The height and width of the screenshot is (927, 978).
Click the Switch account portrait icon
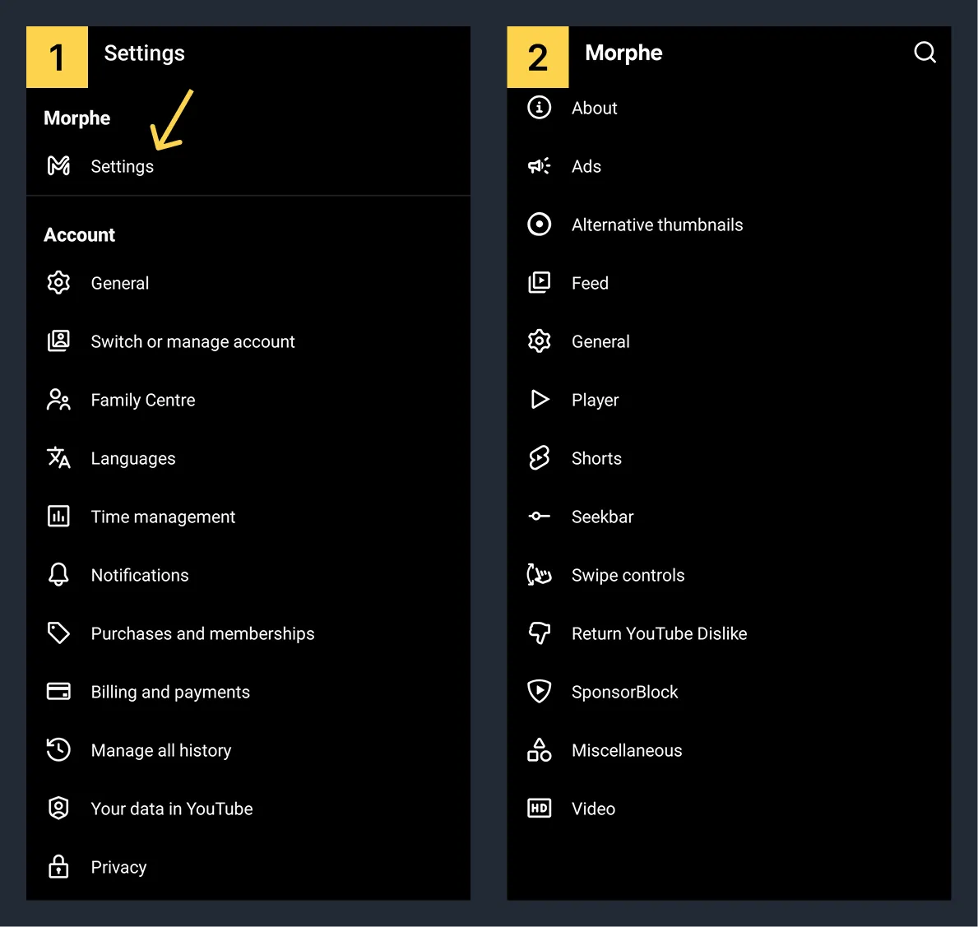pos(58,341)
